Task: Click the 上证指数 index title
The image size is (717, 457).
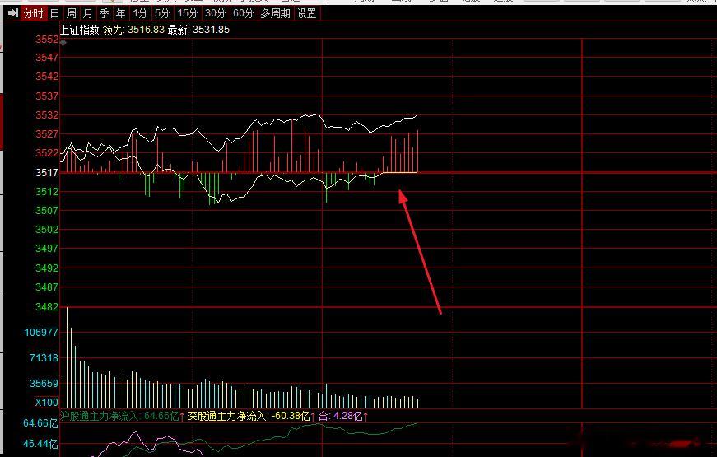Action: click(x=80, y=30)
